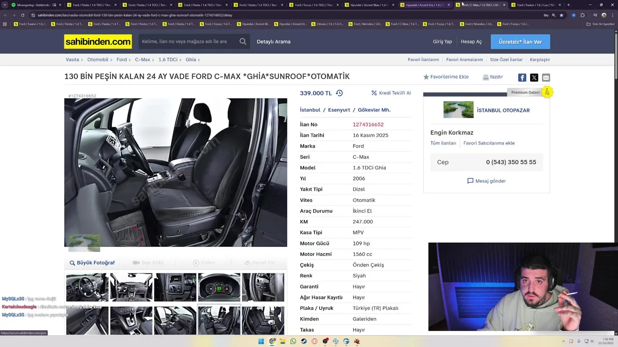Expand the Ghia breadcrumb chevron
The image size is (618, 347).
click(x=199, y=60)
